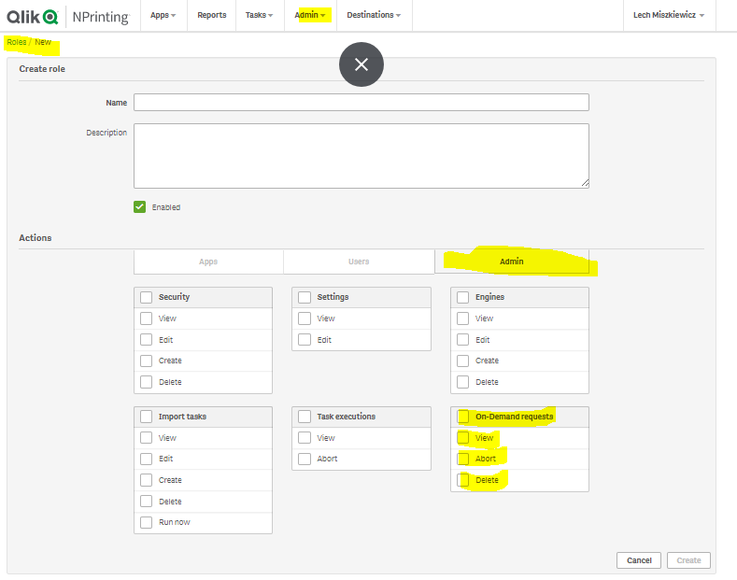The height and width of the screenshot is (580, 737).
Task: Check Security Delete permission
Action: (x=146, y=382)
